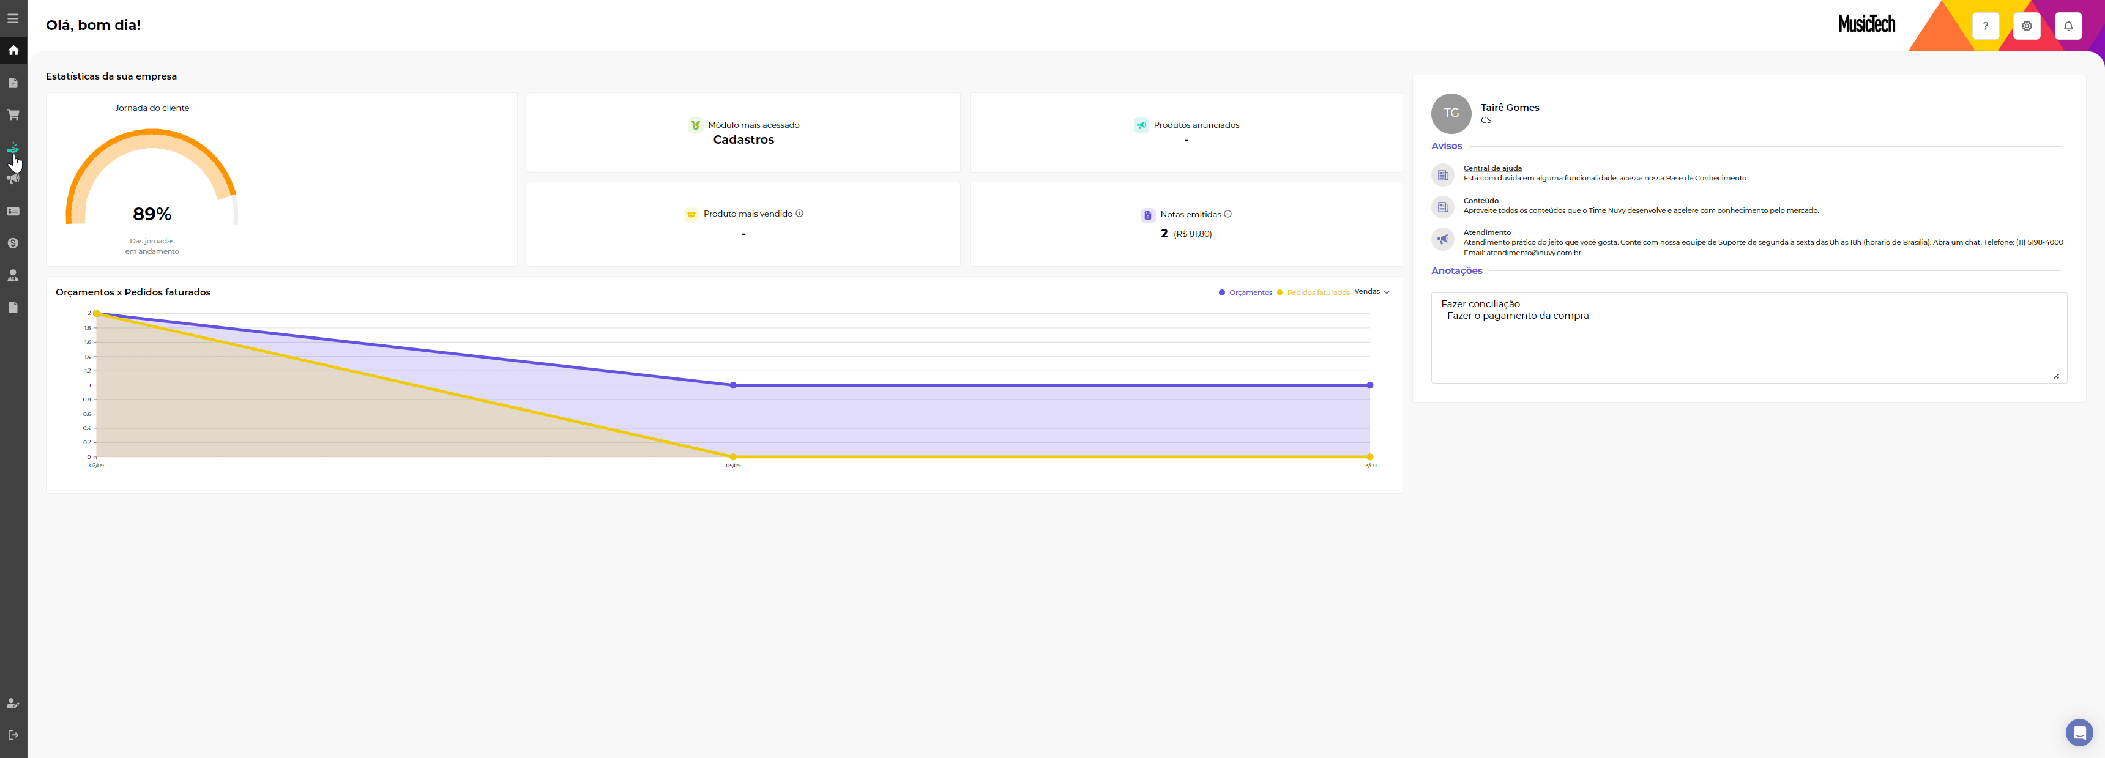2105x758 pixels.
Task: Click info icon beside Notas emitidas
Action: [x=1228, y=214]
